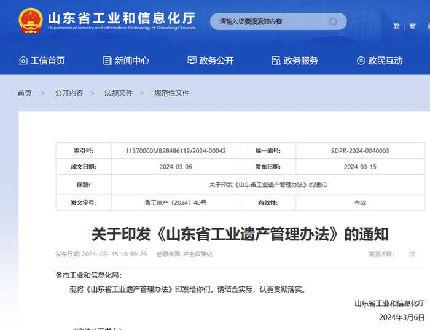Click the 有效性 label cell

click(268, 202)
